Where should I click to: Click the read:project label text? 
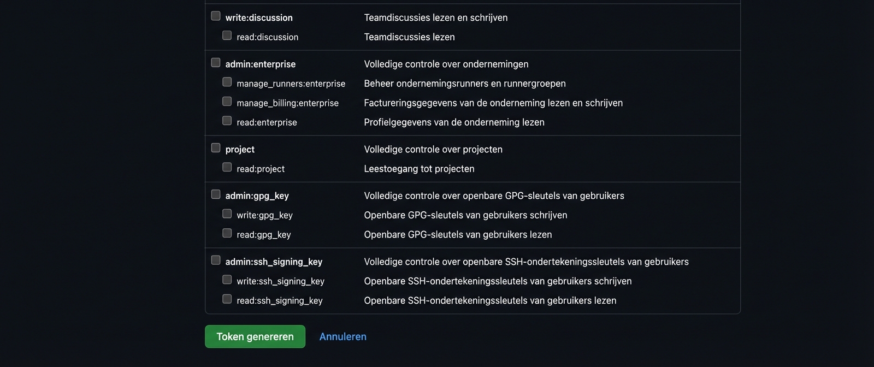(260, 169)
